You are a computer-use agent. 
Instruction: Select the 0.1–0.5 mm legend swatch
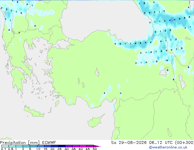(5, 146)
